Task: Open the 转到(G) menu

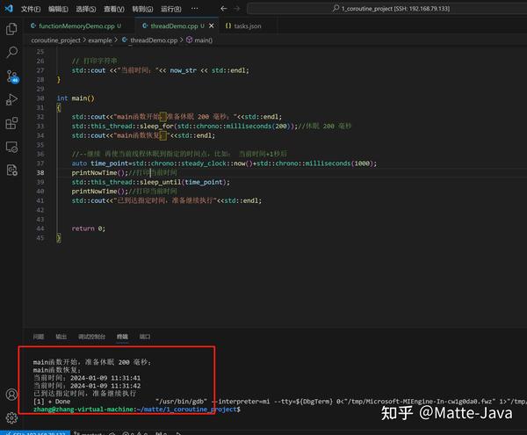Action: pos(142,9)
